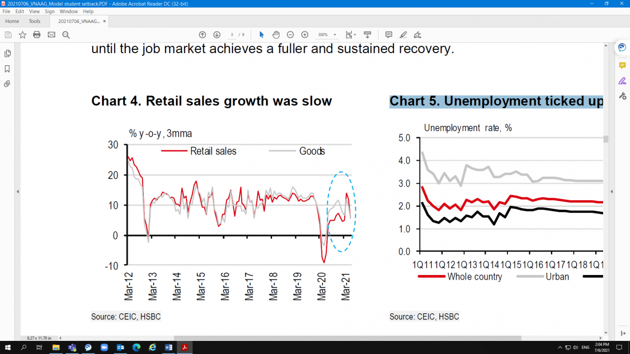
Task: Open the Page Thumbnails panel
Action: (7, 54)
